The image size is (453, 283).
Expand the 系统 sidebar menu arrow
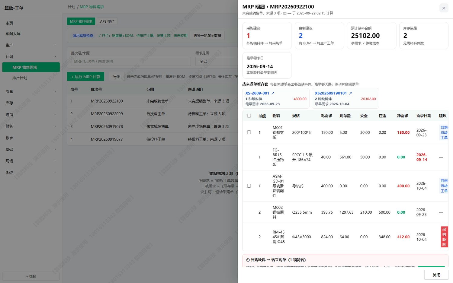(55, 173)
